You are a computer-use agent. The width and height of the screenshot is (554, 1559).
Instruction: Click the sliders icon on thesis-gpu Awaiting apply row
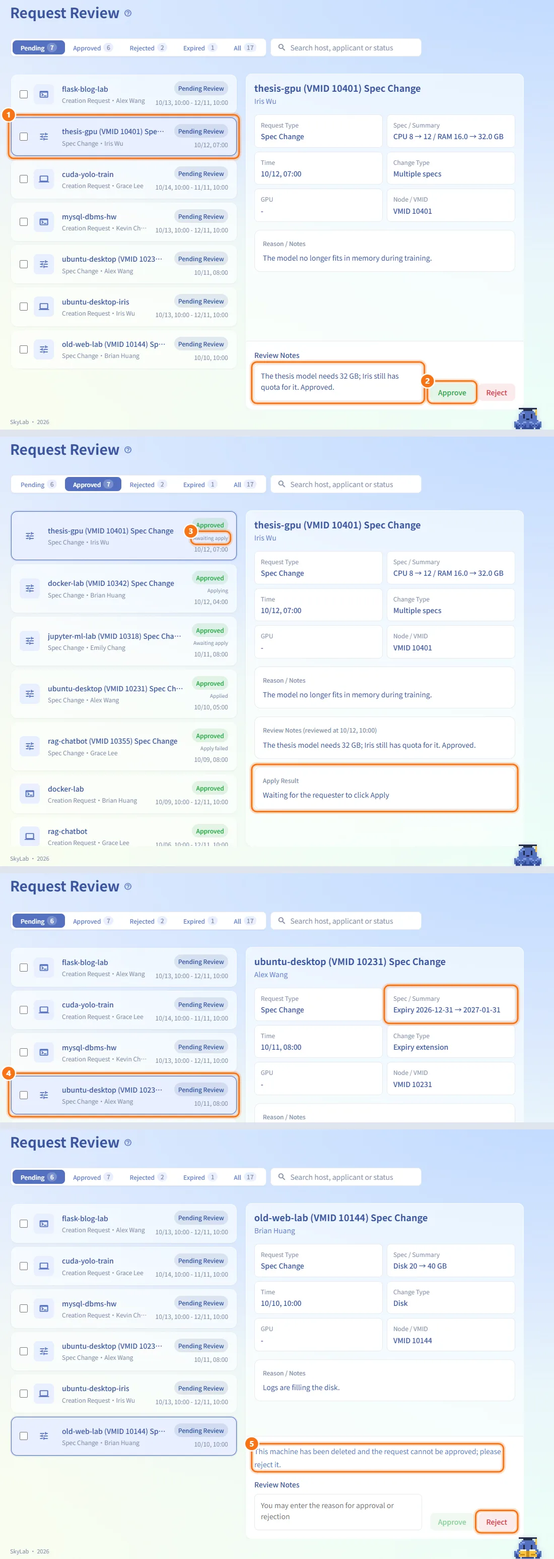click(x=30, y=535)
